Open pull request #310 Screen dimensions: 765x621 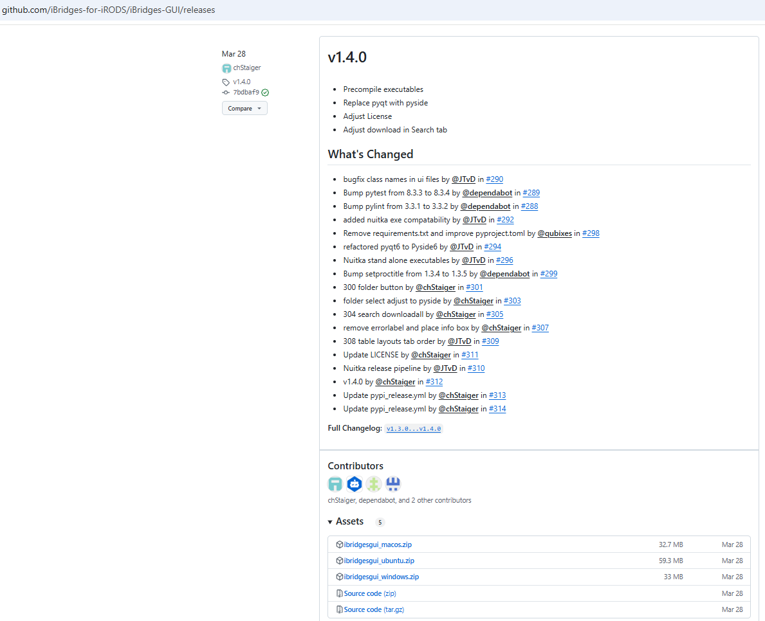coord(476,368)
